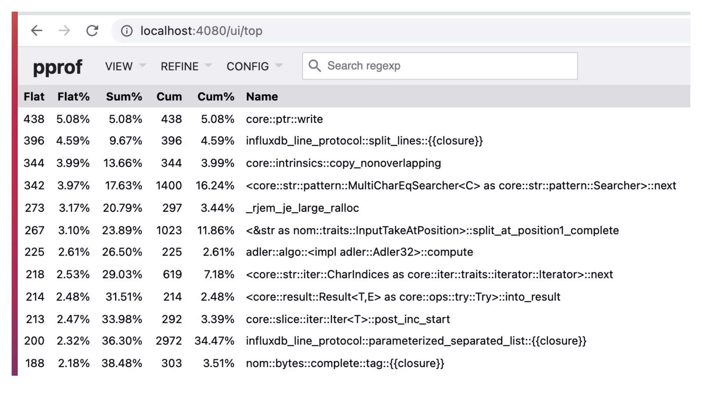This screenshot has width=702, height=394.
Task: Select the core::ptr::write row
Action: 284,119
